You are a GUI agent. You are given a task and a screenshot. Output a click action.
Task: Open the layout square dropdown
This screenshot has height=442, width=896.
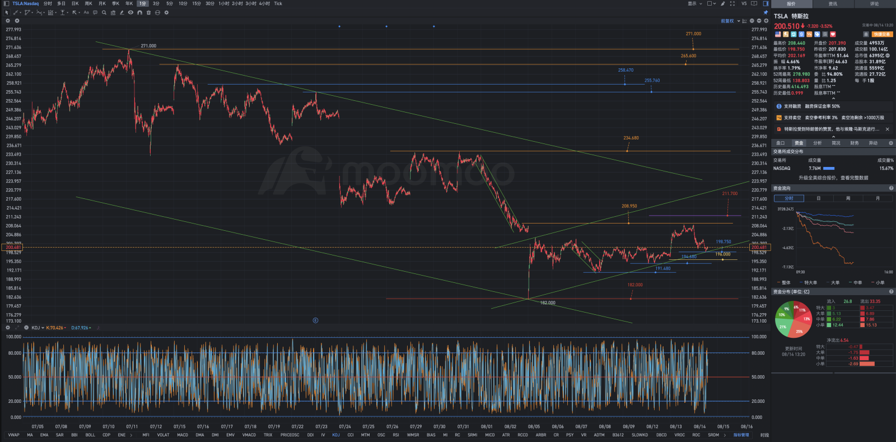pyautogui.click(x=711, y=3)
